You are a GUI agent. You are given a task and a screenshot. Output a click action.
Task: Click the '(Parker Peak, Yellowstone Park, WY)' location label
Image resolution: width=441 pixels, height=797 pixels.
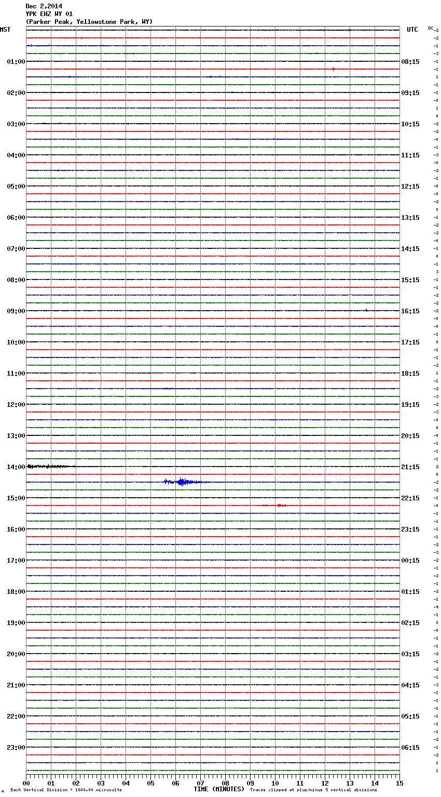pos(89,22)
